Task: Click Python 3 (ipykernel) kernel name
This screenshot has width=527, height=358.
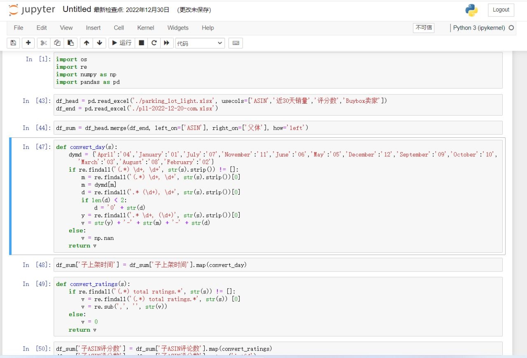Action: [479, 28]
